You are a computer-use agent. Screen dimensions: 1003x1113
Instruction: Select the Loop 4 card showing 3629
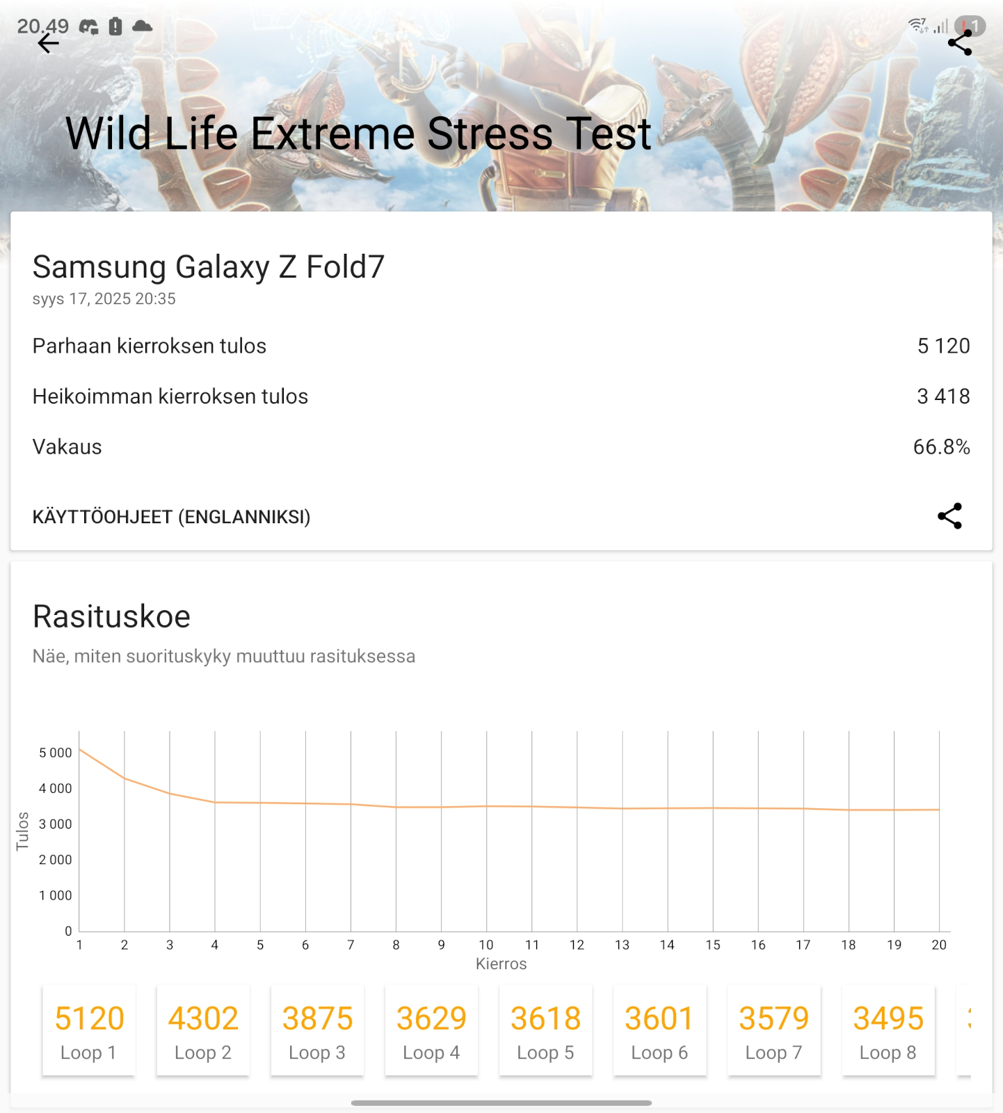click(431, 1031)
